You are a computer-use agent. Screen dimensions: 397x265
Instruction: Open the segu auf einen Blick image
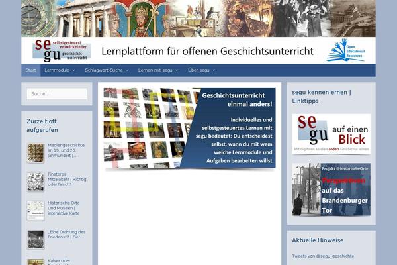pyautogui.click(x=331, y=134)
